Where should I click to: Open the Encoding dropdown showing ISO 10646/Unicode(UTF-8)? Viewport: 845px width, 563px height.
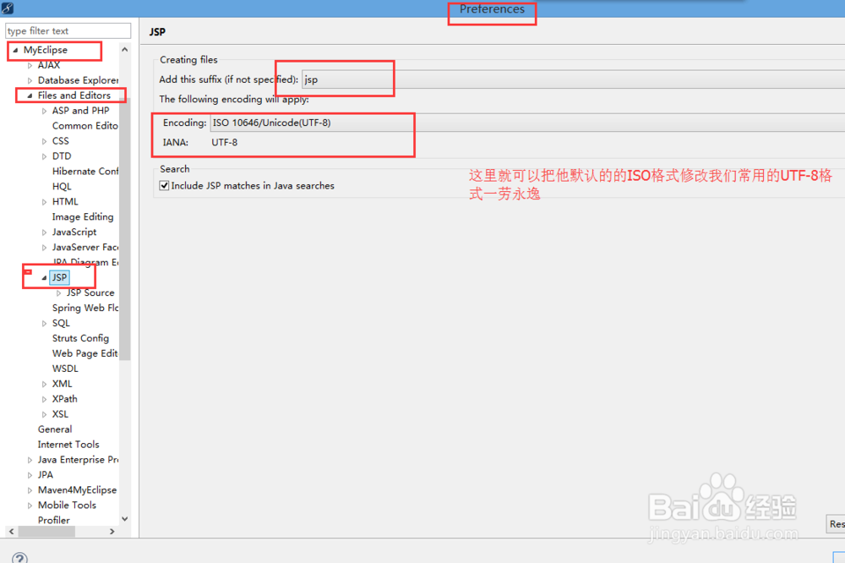[x=527, y=123]
